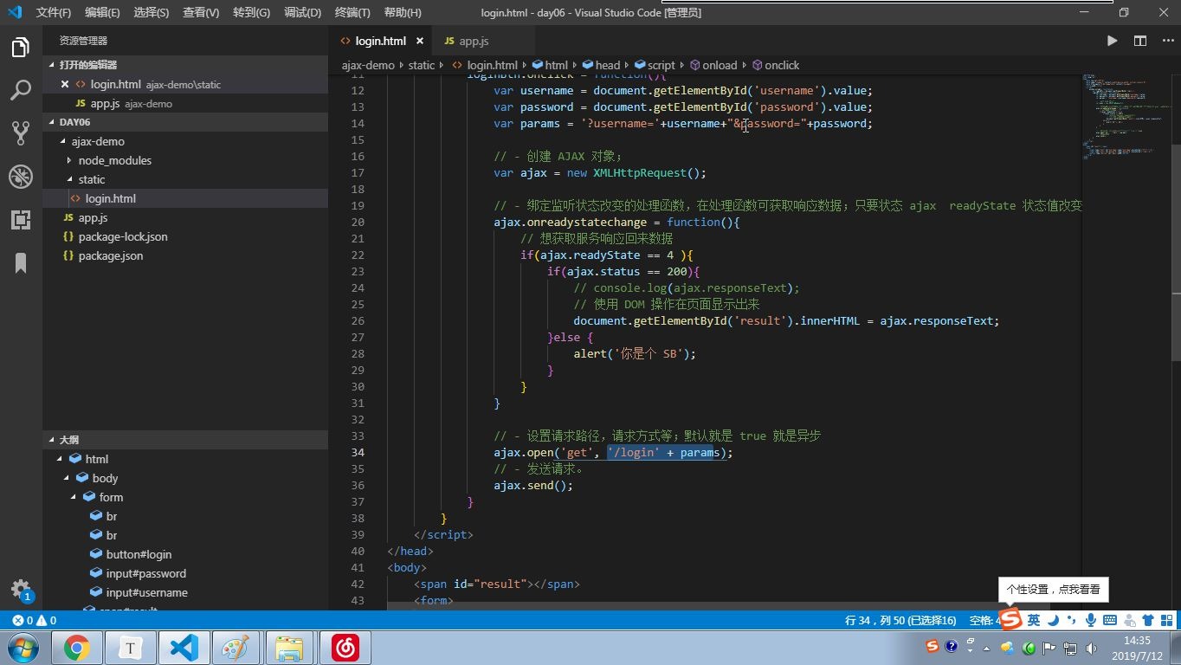1181x665 pixels.
Task: Open Typora from the taskbar
Action: point(131,647)
